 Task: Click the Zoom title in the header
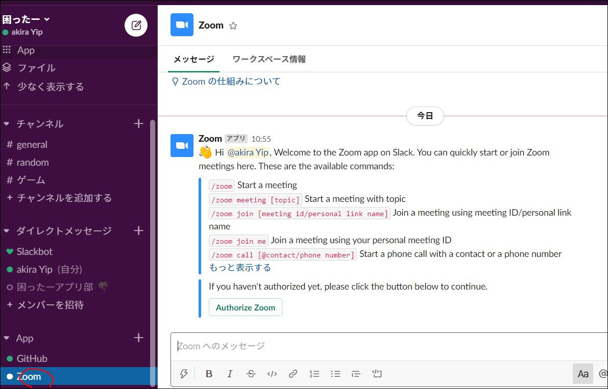coord(211,25)
